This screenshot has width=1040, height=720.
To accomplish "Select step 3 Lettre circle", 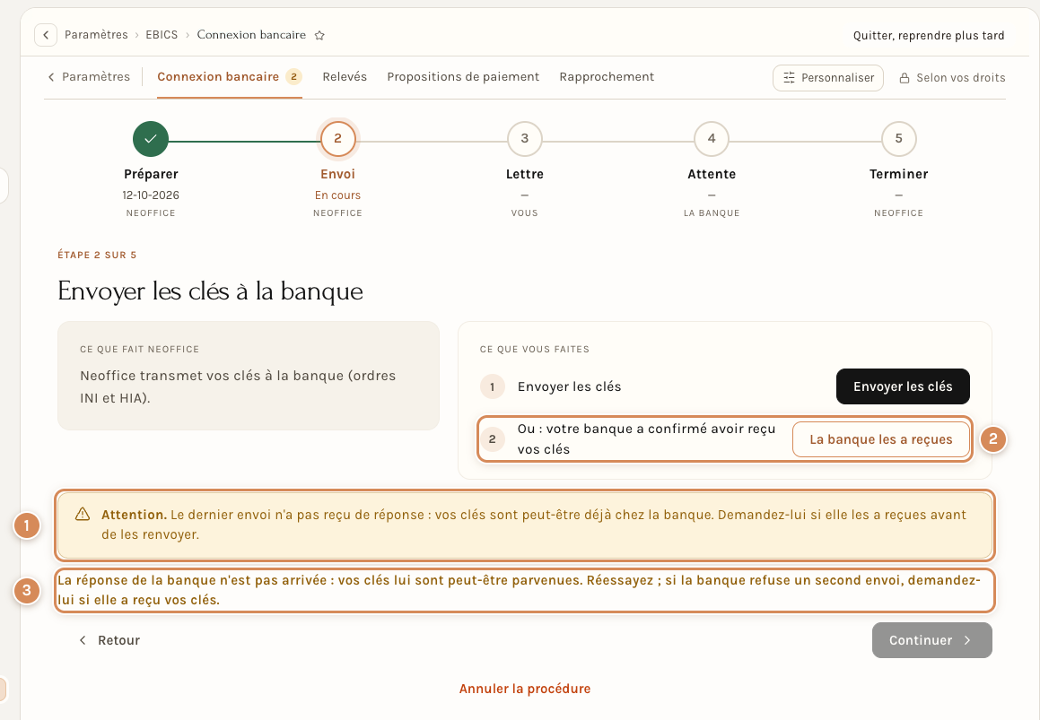I will (x=525, y=139).
